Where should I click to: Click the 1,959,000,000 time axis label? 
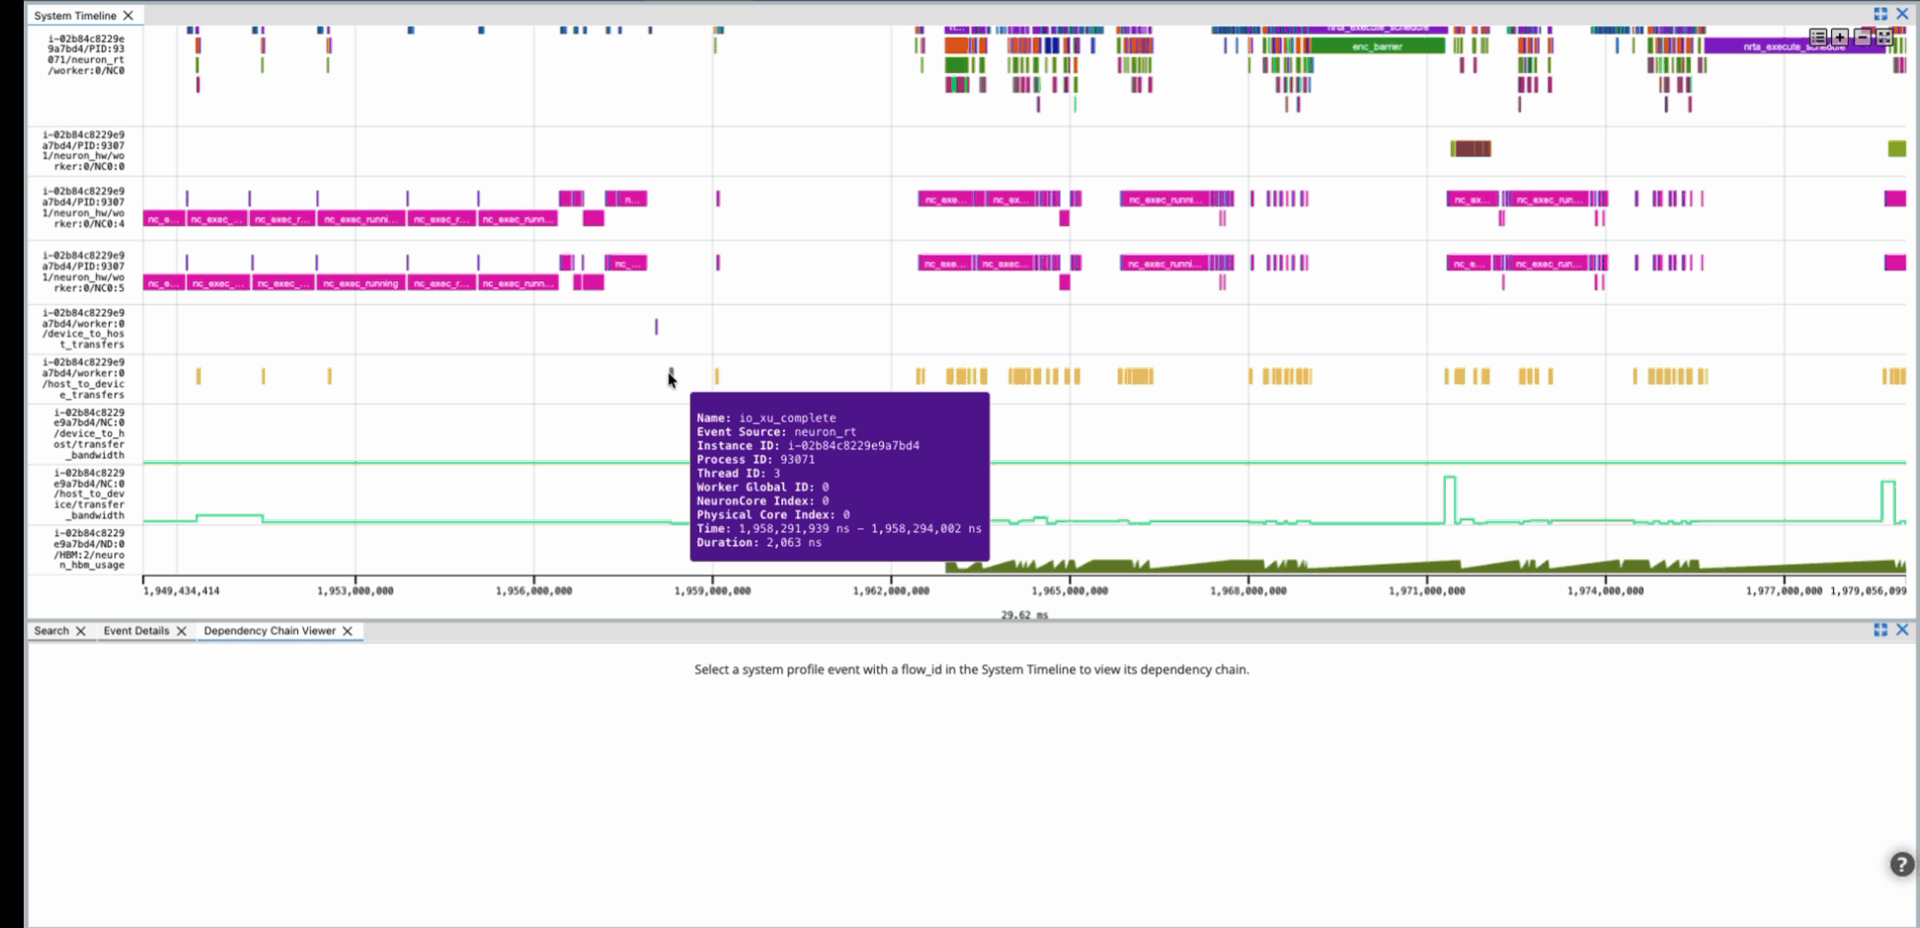(x=712, y=590)
